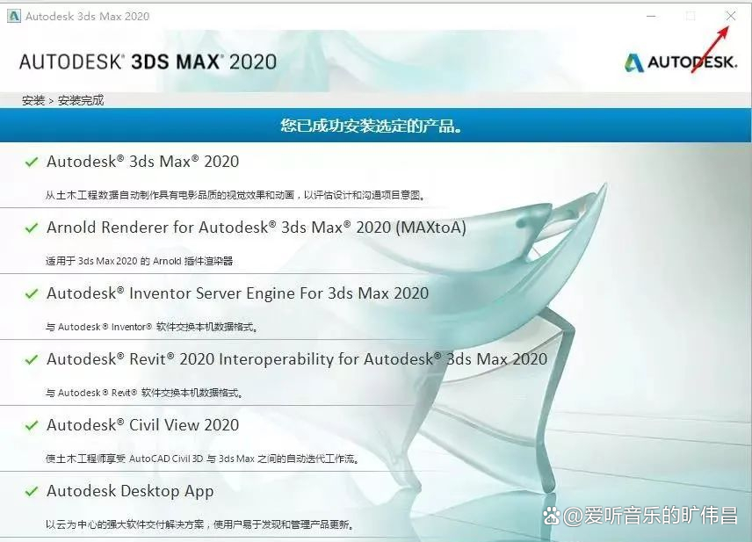Click the checkmark beside Autodesk Civil View 2020
Viewport: 752px width, 542px height.
pyautogui.click(x=32, y=425)
